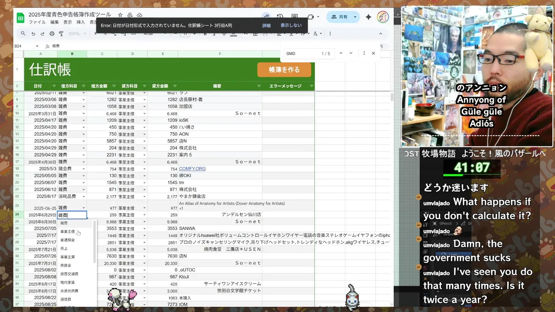Click the 帳簿を作る orange button
Image resolution: width=555 pixels, height=312 pixels.
(x=284, y=70)
